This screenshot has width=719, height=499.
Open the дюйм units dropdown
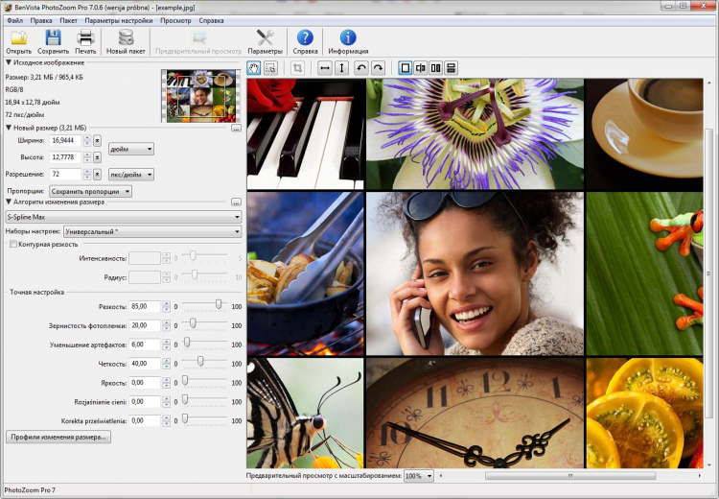(x=130, y=149)
